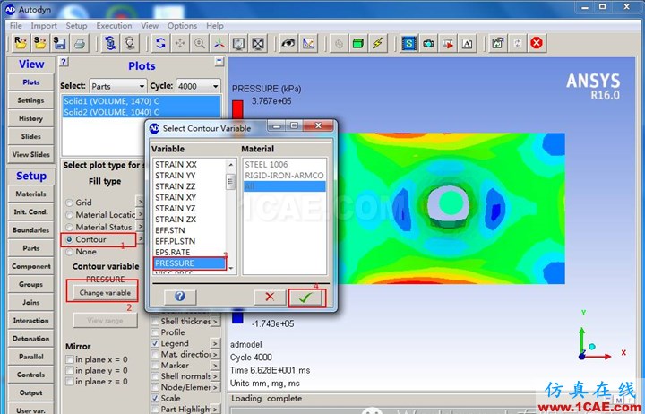Click the help question mark in Plots panel
This screenshot has height=414, width=645.
(x=64, y=62)
